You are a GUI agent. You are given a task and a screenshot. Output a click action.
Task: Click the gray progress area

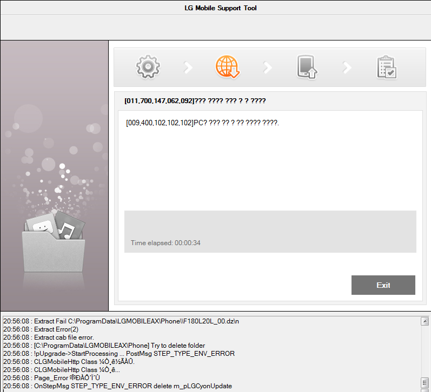pos(270,232)
